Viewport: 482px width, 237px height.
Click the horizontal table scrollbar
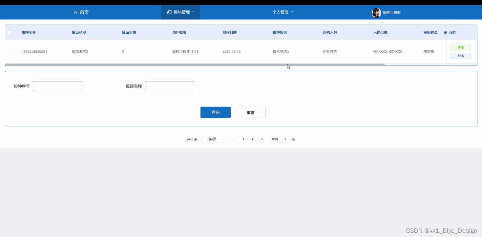(x=195, y=65)
